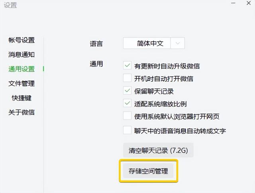The height and width of the screenshot is (193, 255).
Task: Go to the 文件管理 section
Action: [22, 83]
